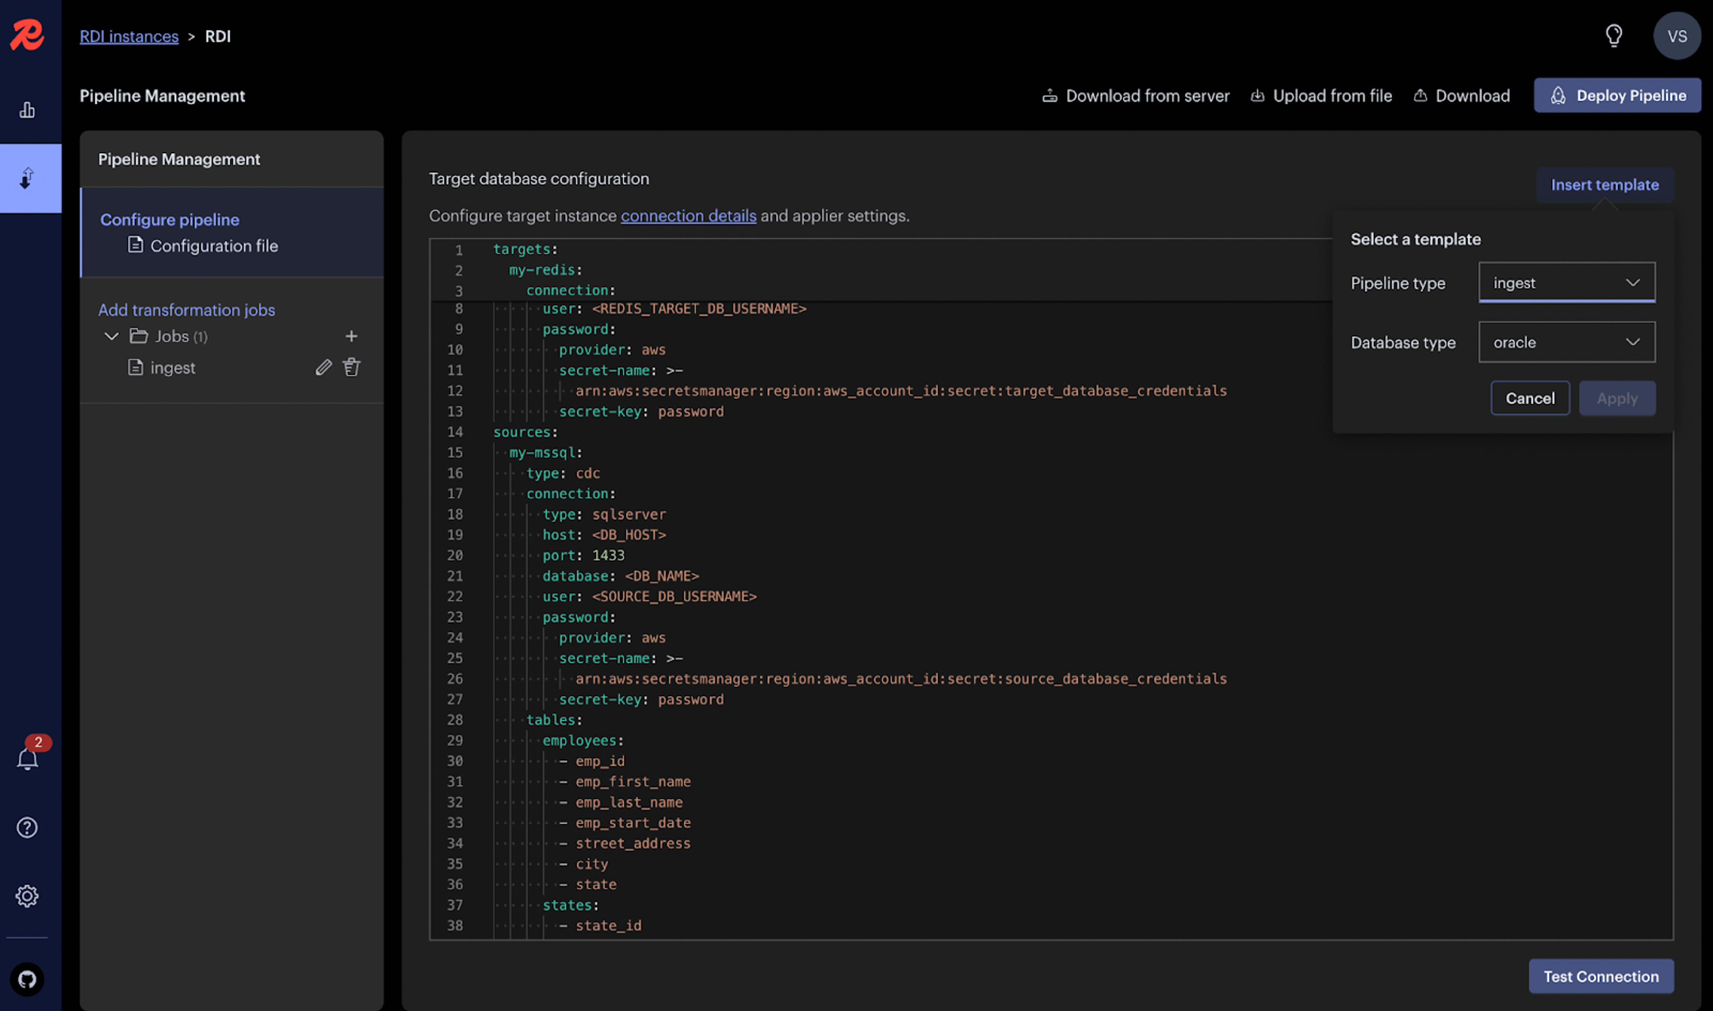Go to RDI instances breadcrumb

click(x=129, y=36)
